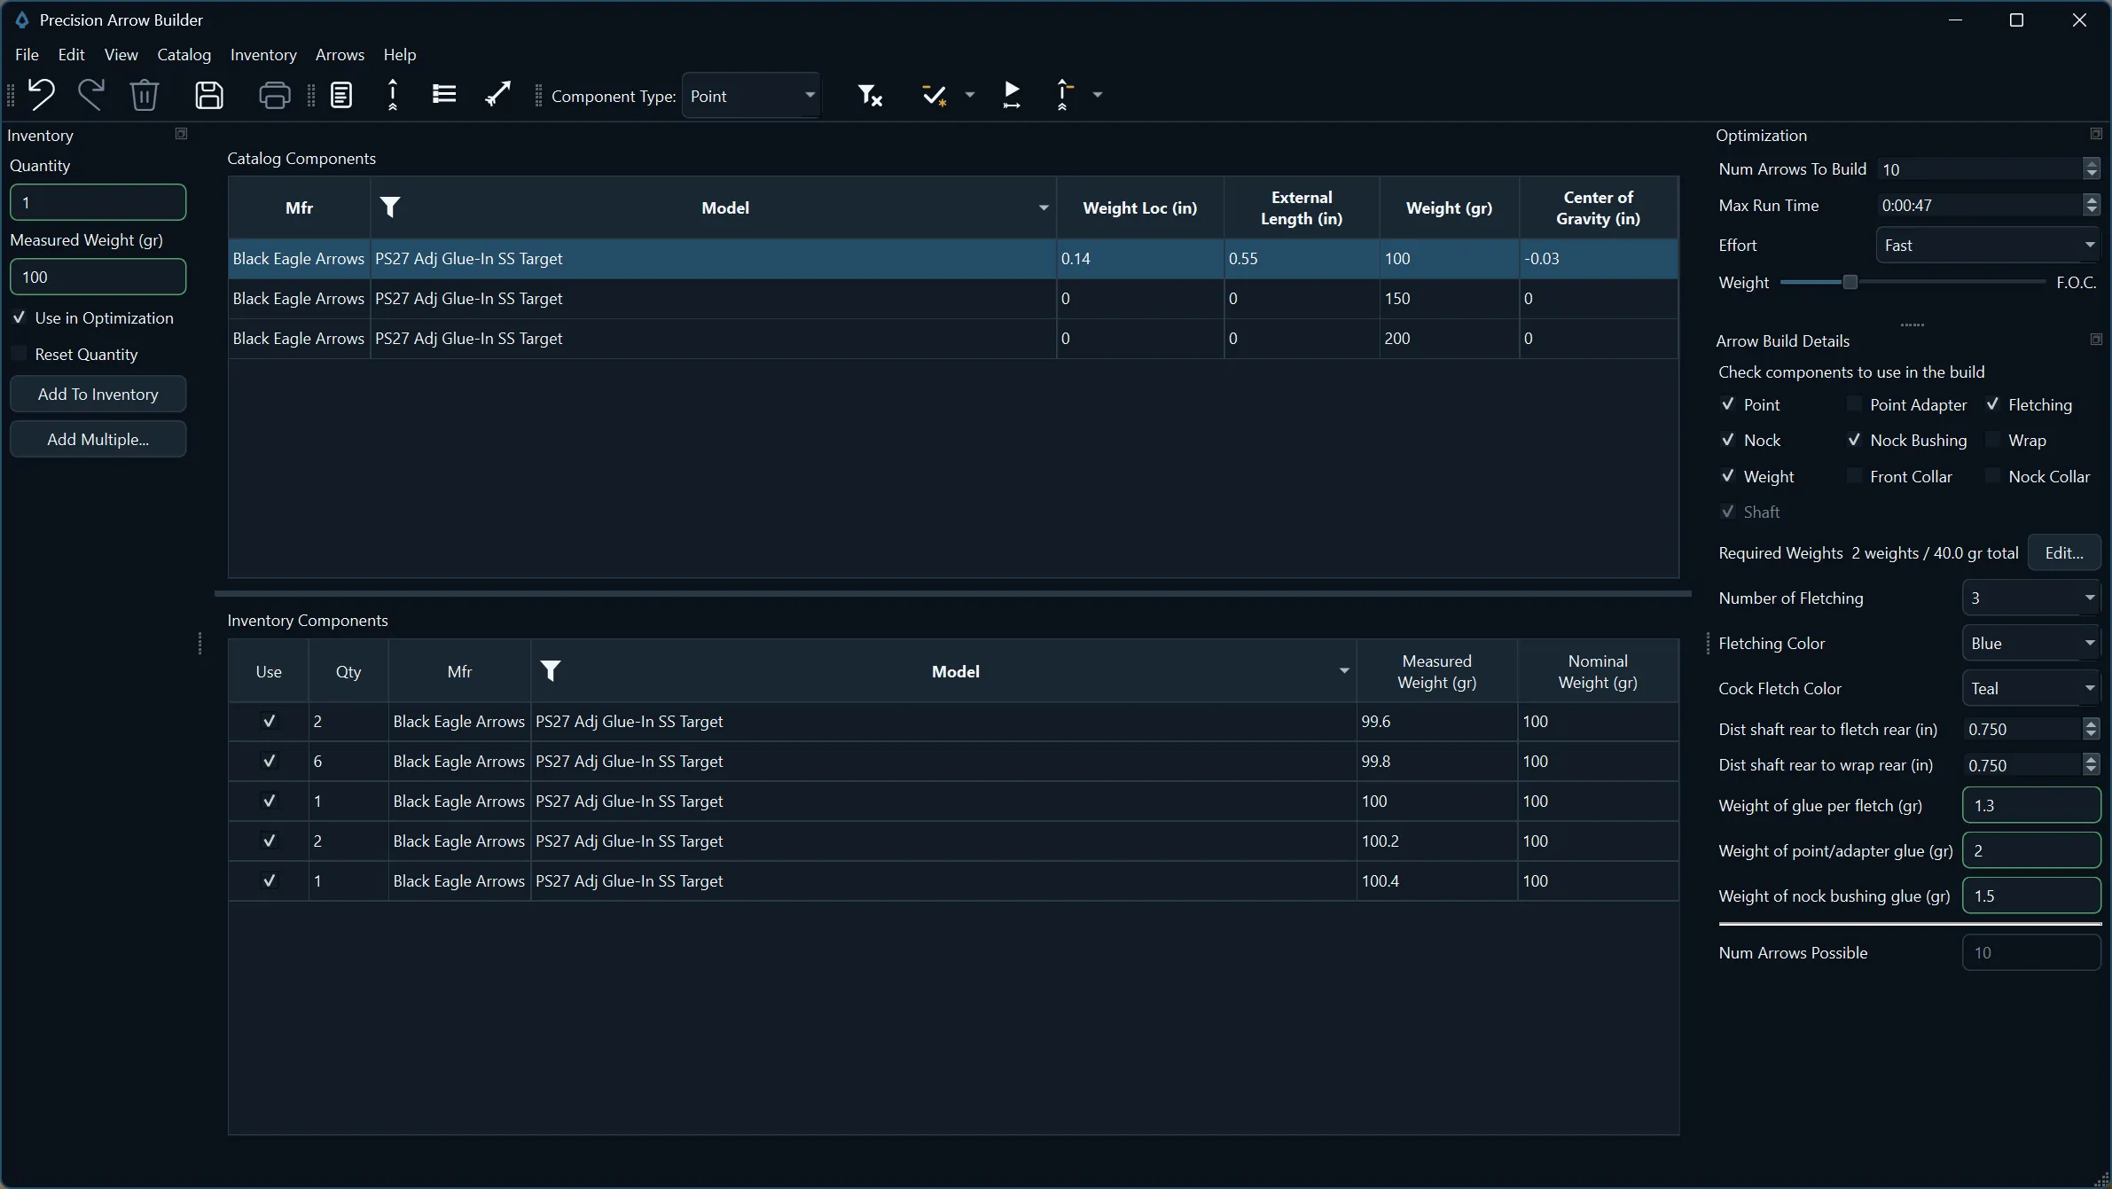Clear filters with the funnel-X icon

870,95
